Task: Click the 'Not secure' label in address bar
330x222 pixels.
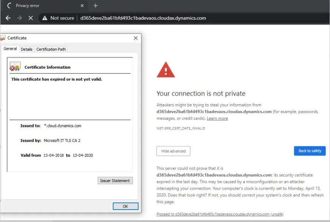Action: point(62,18)
